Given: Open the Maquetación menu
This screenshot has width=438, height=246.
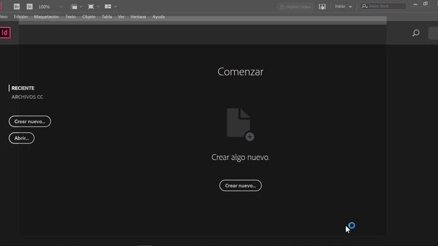Looking at the screenshot, I should pyautogui.click(x=47, y=16).
